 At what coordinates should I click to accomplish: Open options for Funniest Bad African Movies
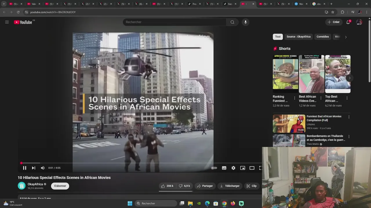coord(349,117)
